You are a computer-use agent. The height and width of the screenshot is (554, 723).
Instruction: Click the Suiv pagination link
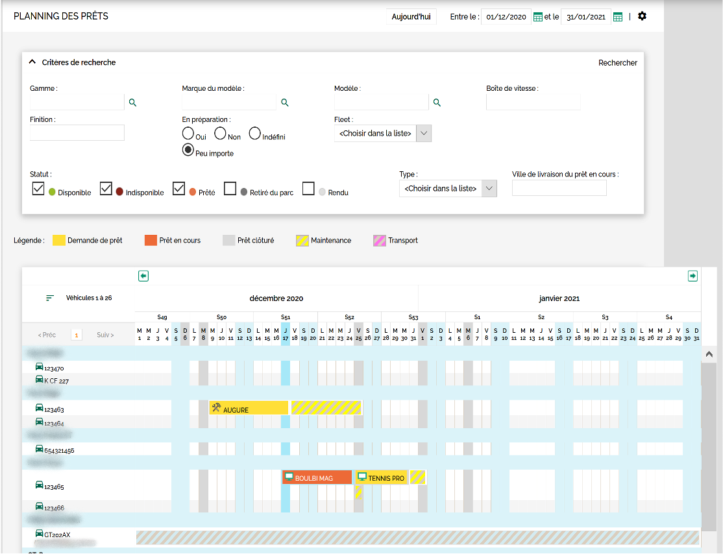(x=105, y=335)
